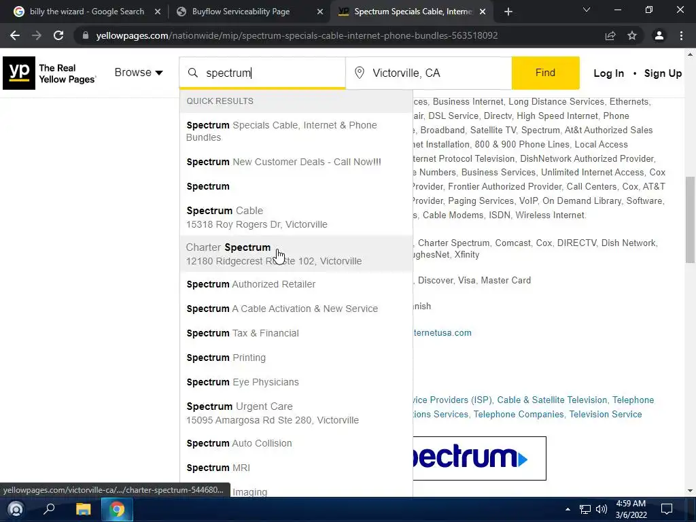Open taskbar search magnifier

tap(49, 509)
